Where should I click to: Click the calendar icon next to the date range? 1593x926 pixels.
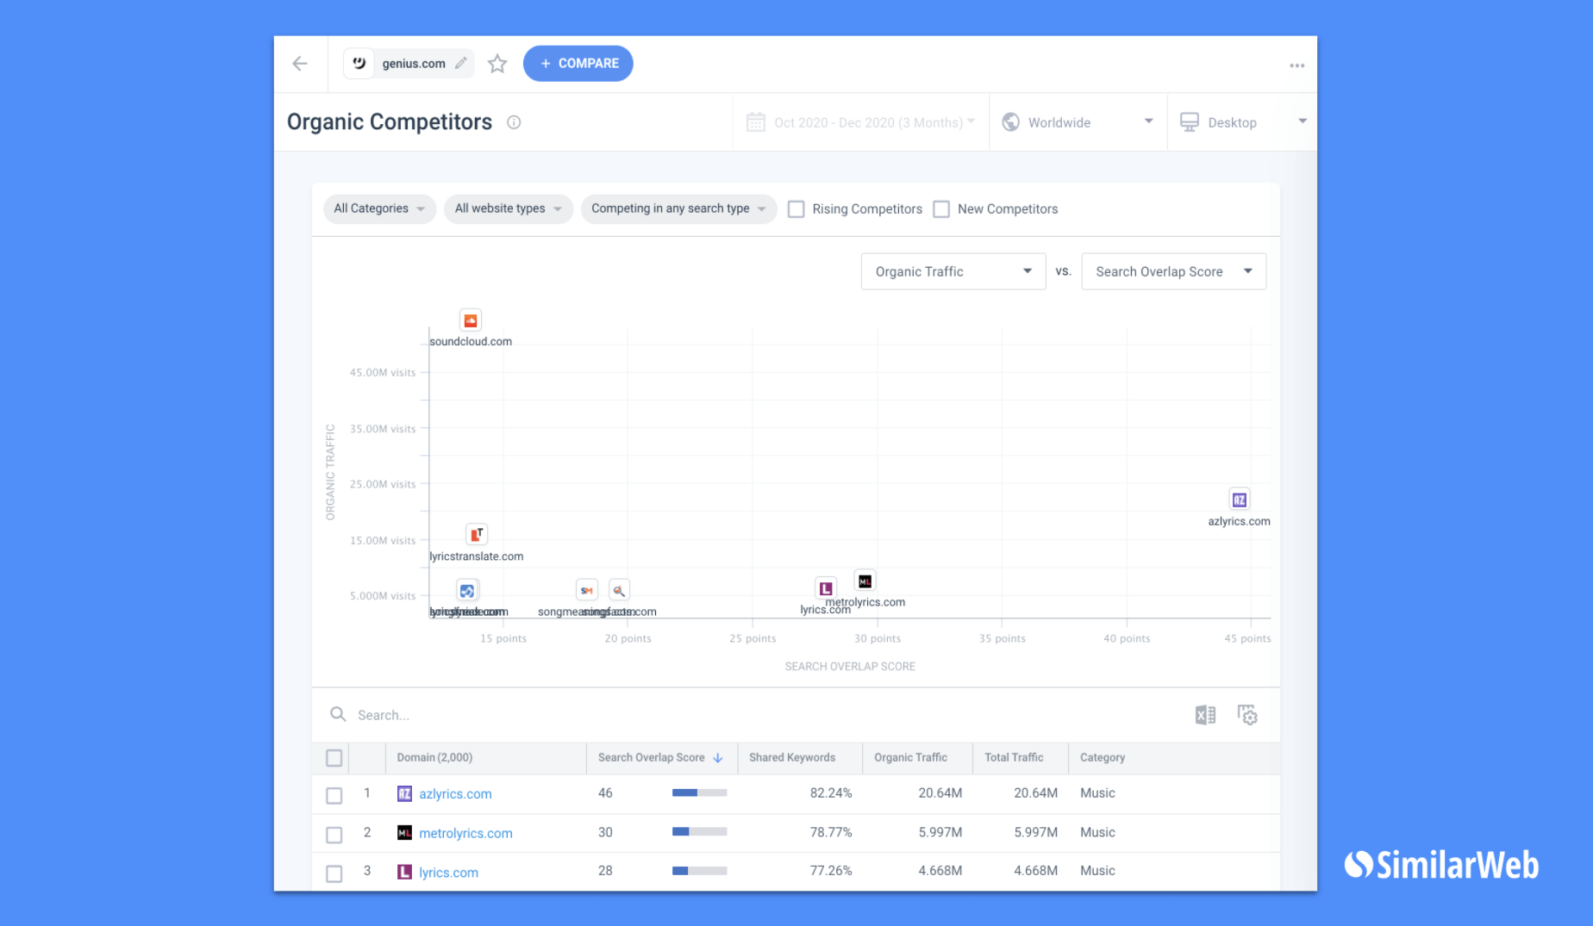[x=755, y=121]
